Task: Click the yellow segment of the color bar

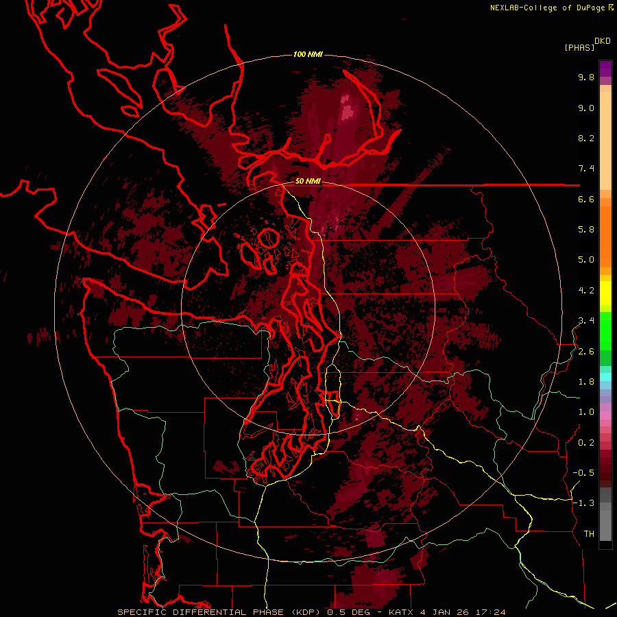Action: 605,293
